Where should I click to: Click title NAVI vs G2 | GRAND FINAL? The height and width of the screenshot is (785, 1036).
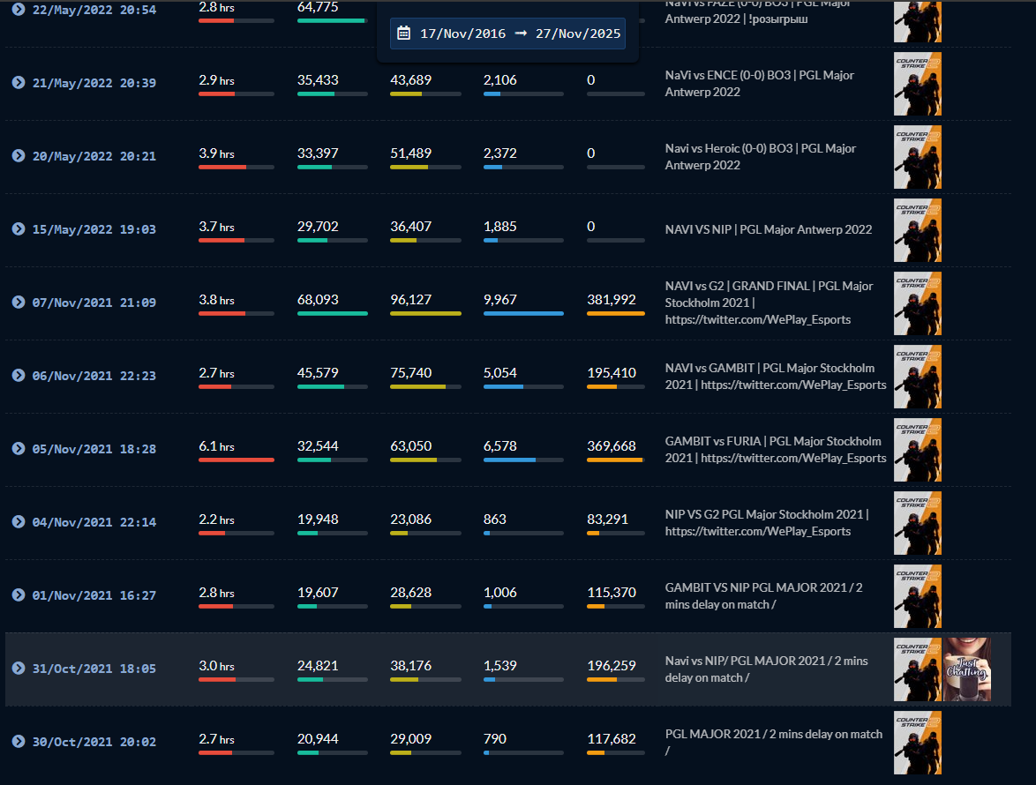769,303
